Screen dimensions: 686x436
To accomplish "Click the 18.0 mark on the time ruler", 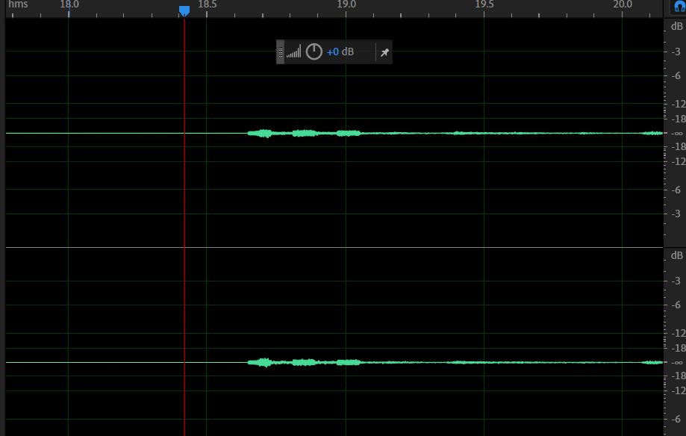I will pos(69,4).
